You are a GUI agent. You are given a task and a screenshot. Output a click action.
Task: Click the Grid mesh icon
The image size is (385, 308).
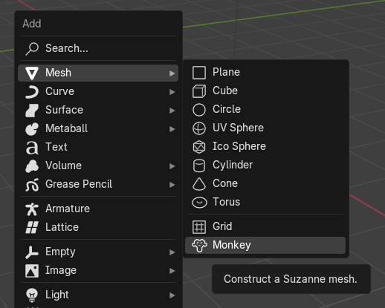click(x=199, y=227)
